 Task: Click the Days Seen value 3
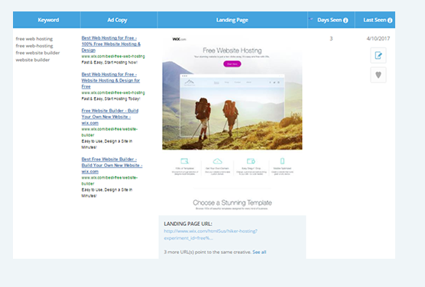point(331,38)
